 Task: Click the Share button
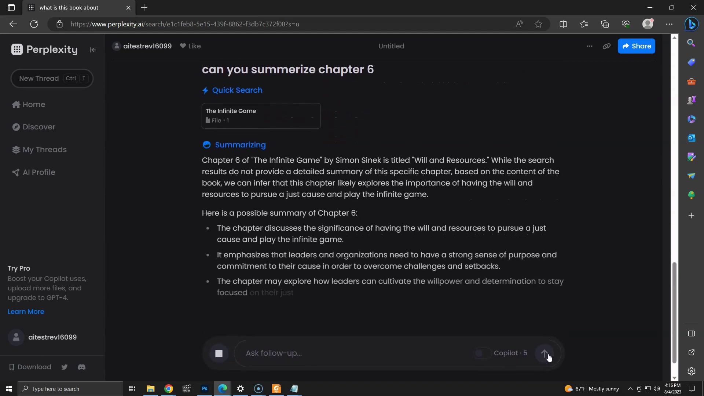(x=637, y=46)
